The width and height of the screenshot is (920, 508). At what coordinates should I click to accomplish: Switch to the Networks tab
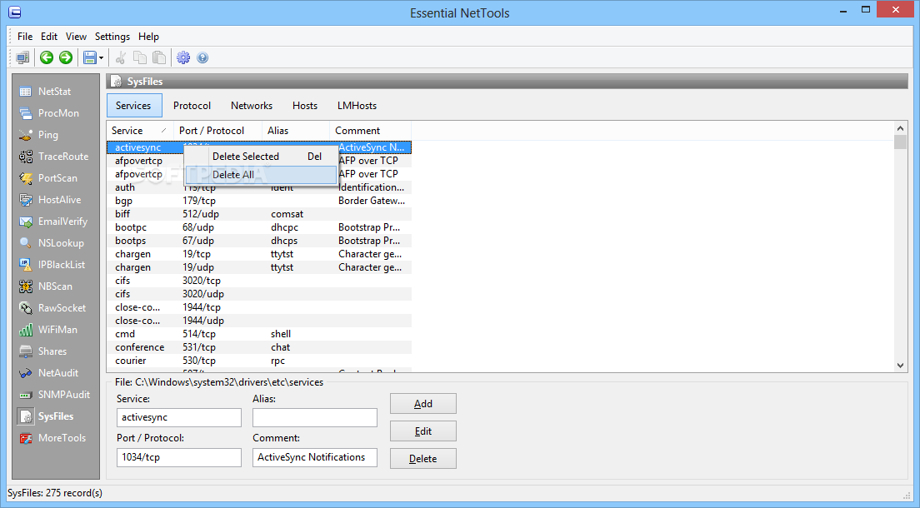252,106
